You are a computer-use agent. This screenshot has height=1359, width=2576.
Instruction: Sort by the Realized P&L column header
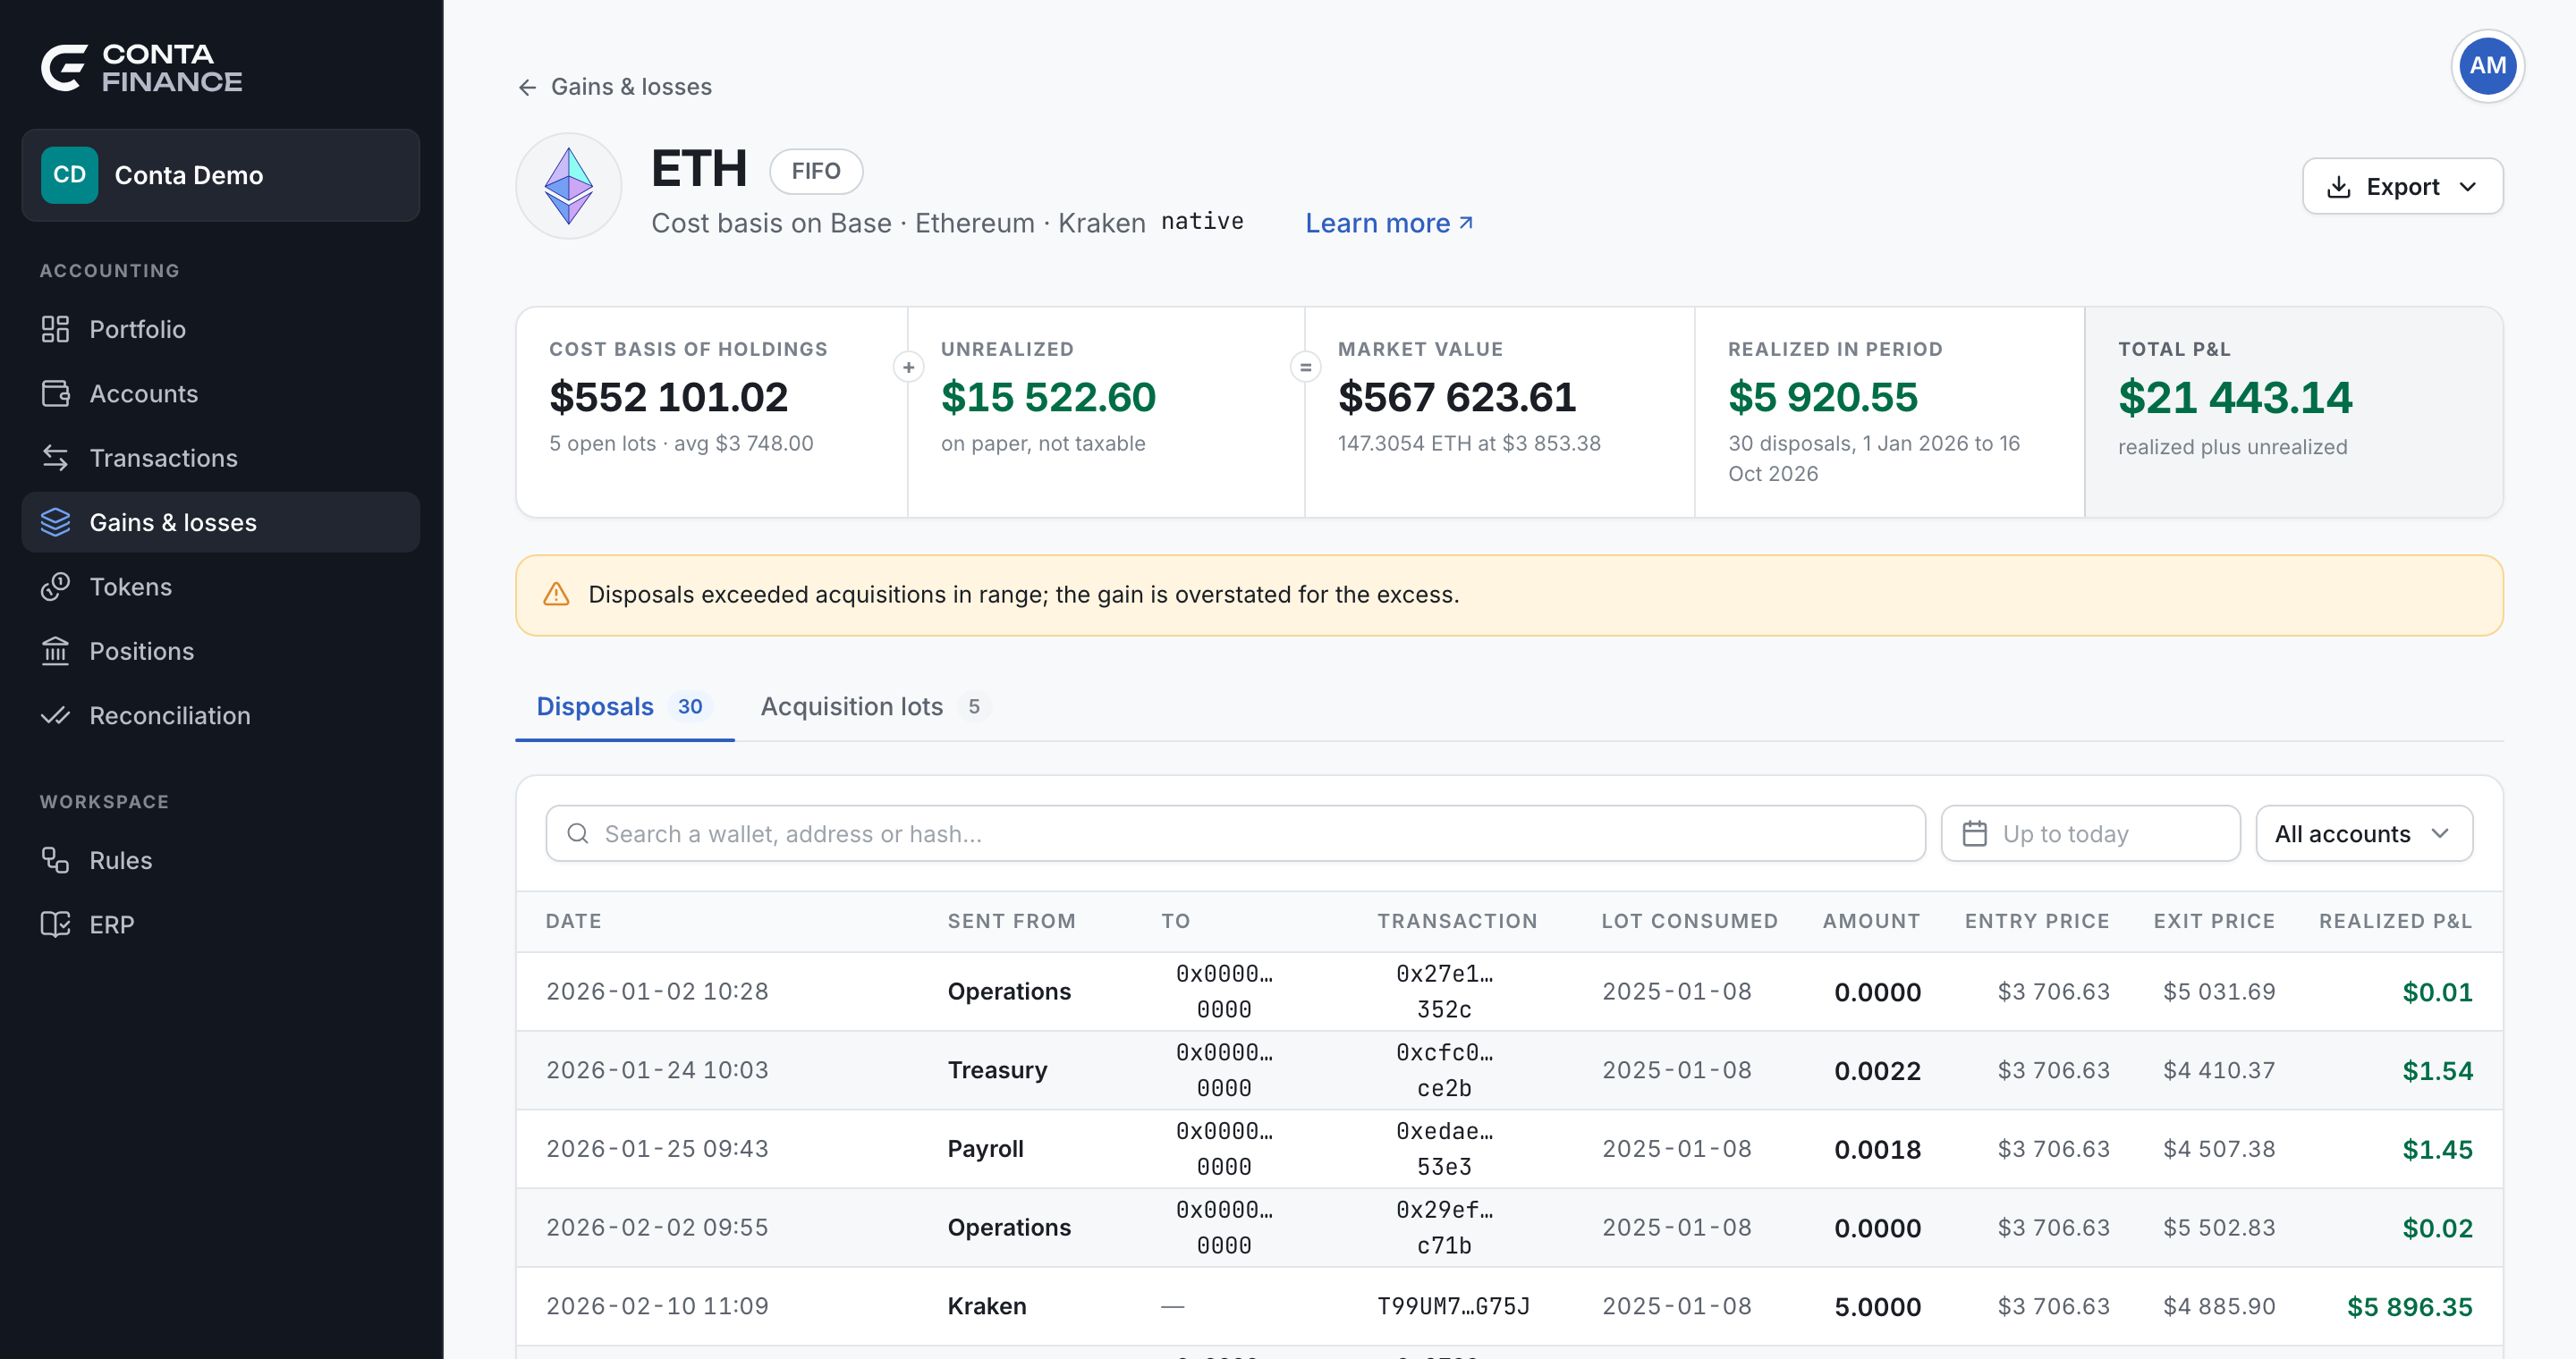[2395, 920]
